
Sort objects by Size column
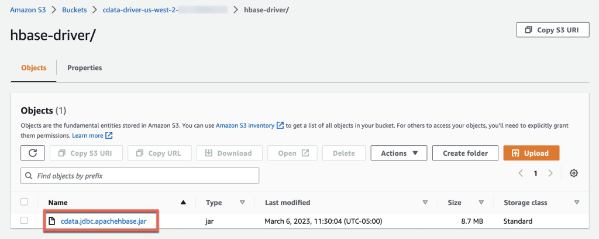481,202
